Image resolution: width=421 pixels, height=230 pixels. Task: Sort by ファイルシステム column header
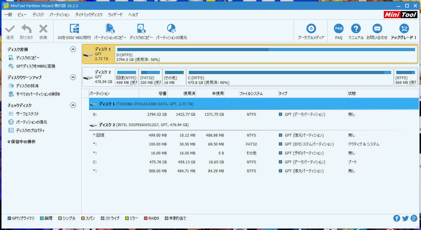[251, 94]
